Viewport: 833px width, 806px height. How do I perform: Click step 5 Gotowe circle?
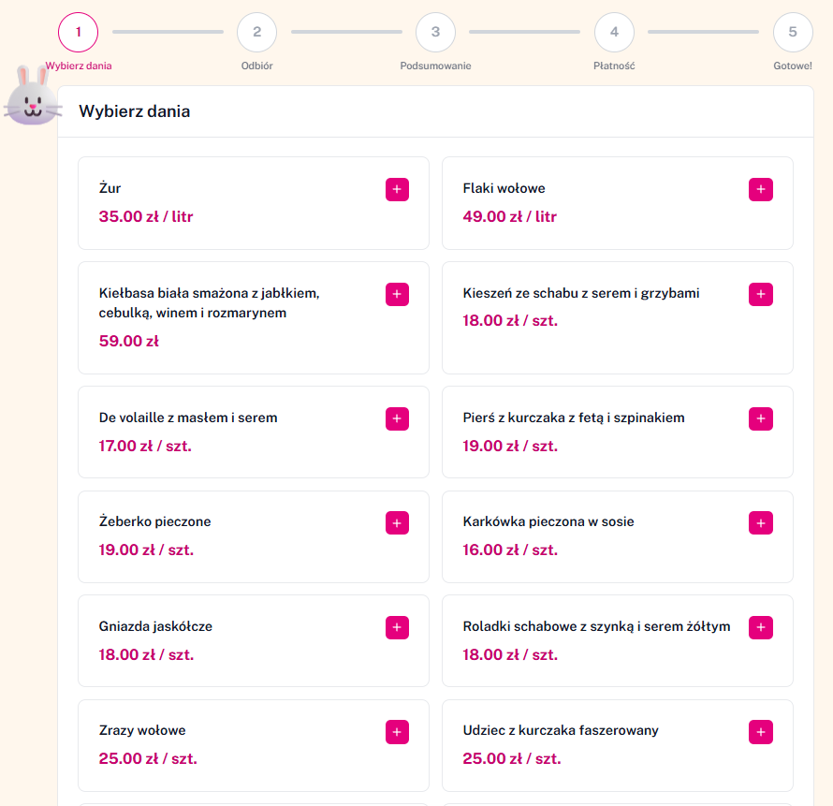(x=792, y=33)
